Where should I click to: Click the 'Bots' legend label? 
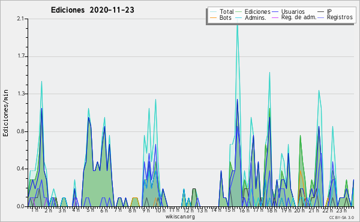(225, 17)
